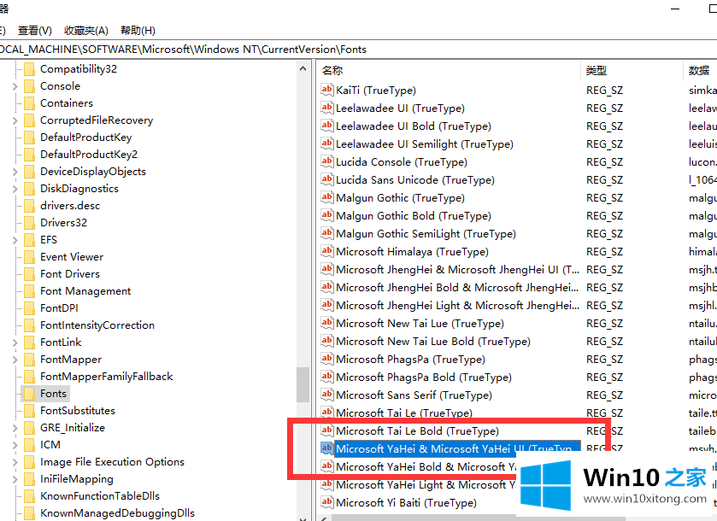Image resolution: width=717 pixels, height=521 pixels.
Task: Select Microsoft New Tai Lue Bold value
Action: click(433, 342)
